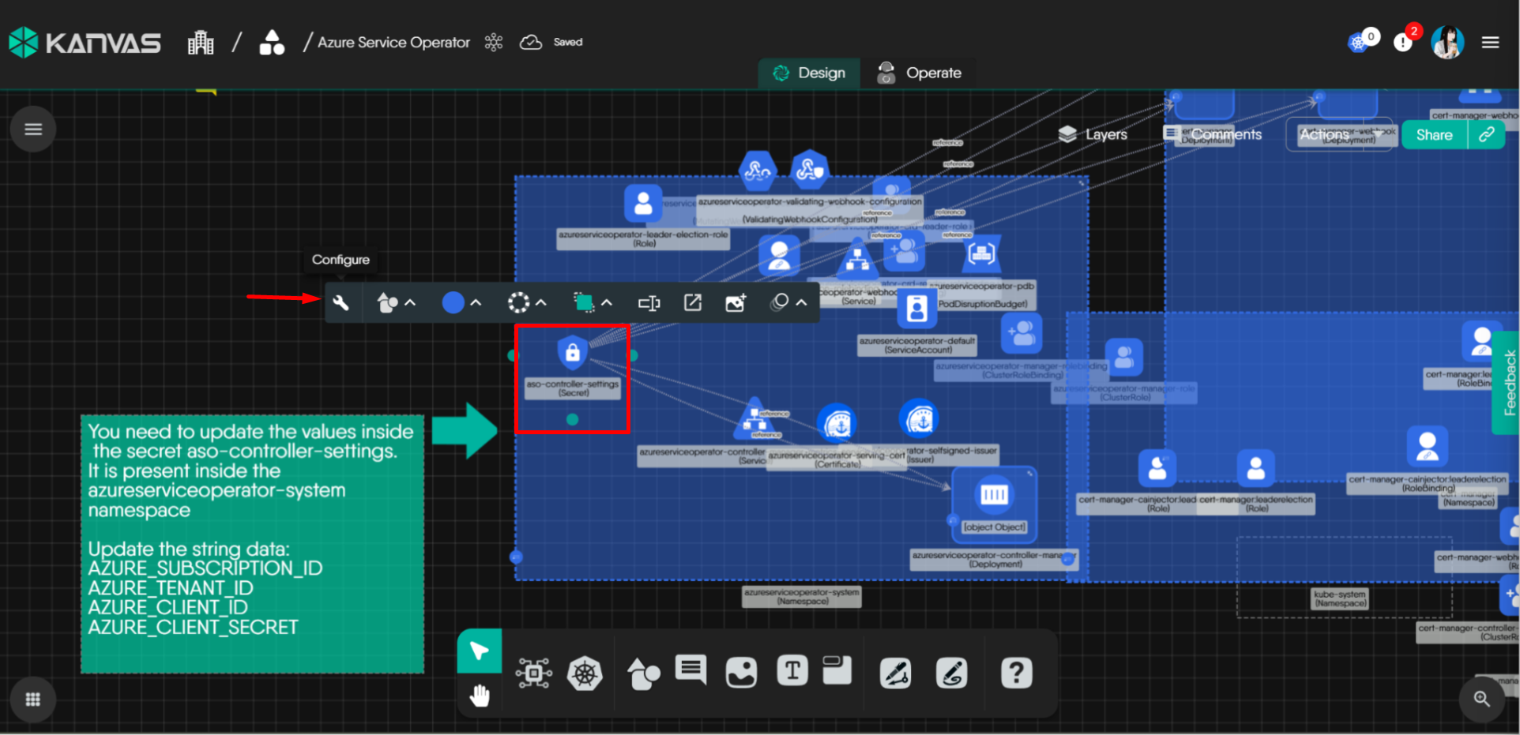Click the add image icon in node toolbar
Screen dimensions: 1520x735
coord(736,303)
